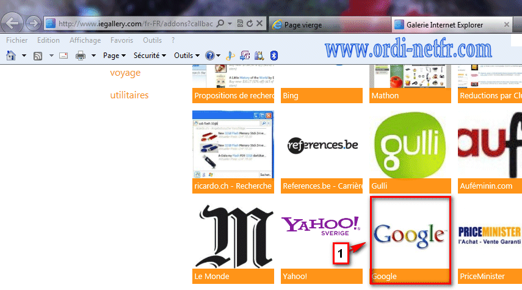Image resolution: width=522 pixels, height=290 pixels.
Task: Click the iegallery.com address field
Action: (136, 24)
